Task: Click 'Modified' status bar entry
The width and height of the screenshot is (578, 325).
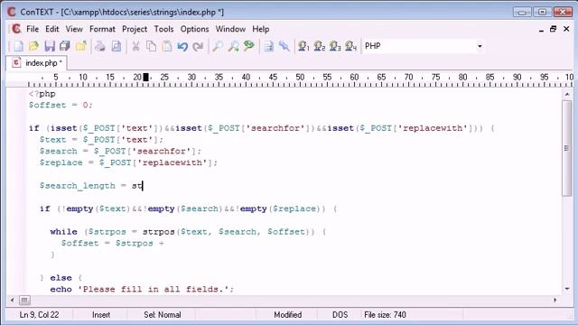Action: click(287, 315)
